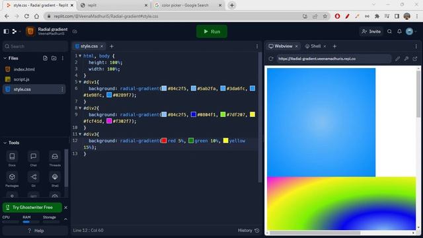Open the History panel
The height and width of the screenshot is (238, 423).
(x=249, y=231)
